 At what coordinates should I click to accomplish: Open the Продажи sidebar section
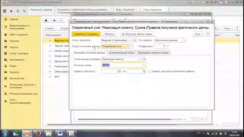[14, 41]
